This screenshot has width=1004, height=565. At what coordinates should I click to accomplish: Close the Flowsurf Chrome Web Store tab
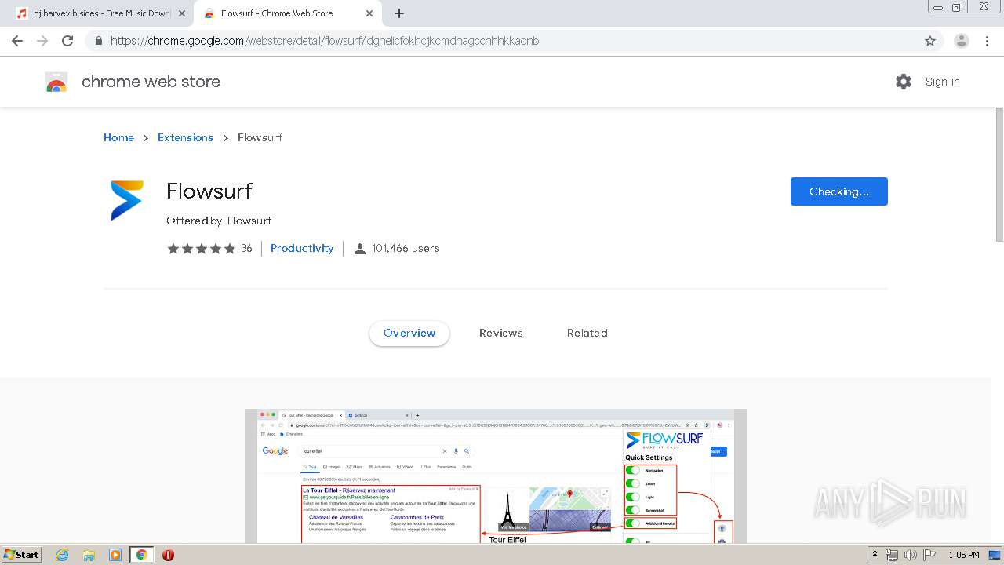coord(369,13)
